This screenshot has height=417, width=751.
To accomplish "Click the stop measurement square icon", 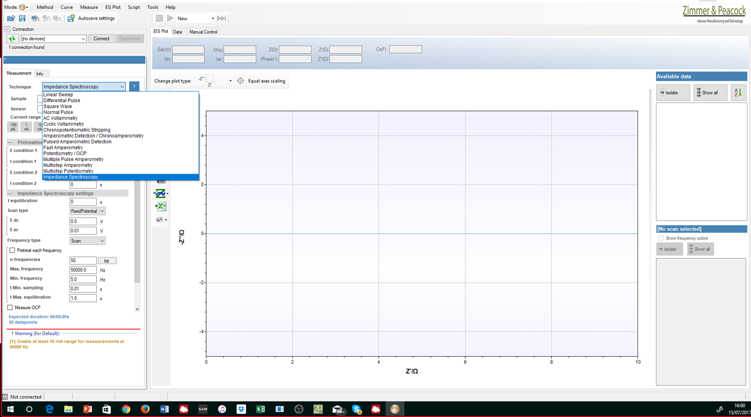I will pos(159,18).
